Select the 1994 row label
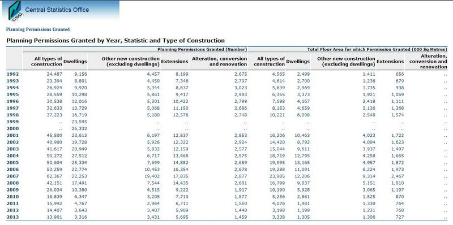 tap(12, 88)
